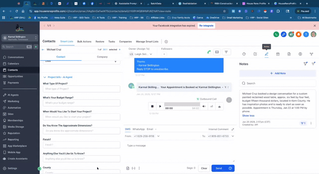Open the Restore tab
This screenshot has height=174, width=319.
click(100, 42)
